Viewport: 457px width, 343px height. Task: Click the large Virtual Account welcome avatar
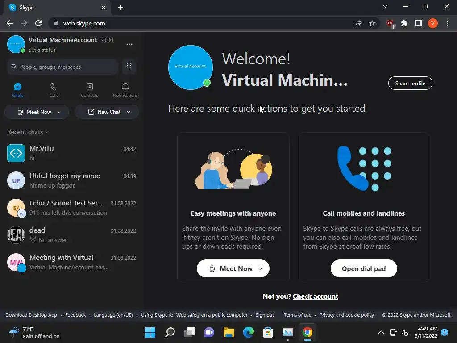(191, 67)
